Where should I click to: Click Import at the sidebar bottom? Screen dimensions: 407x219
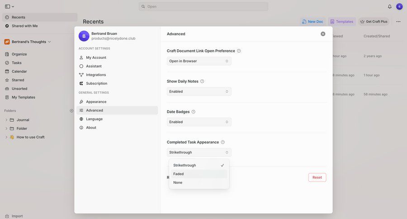coord(14,216)
